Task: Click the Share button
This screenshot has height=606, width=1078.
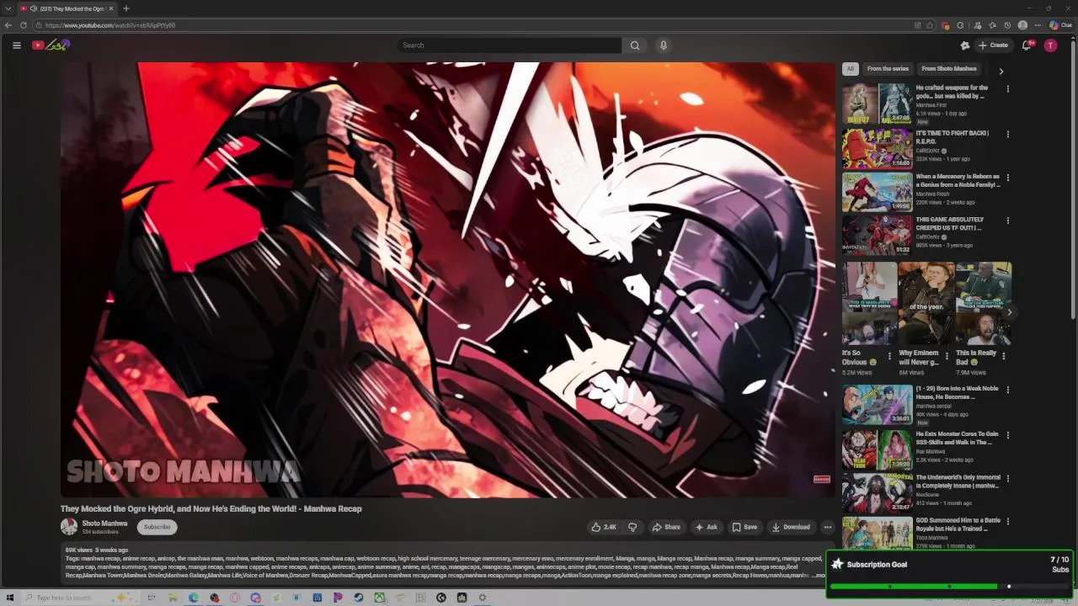Action: (x=666, y=527)
